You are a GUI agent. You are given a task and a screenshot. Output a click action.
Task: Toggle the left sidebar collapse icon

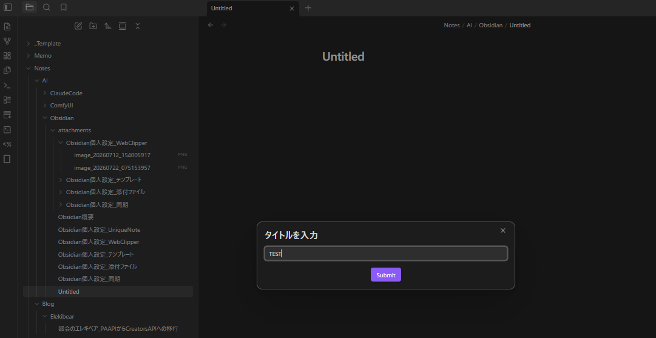click(7, 7)
